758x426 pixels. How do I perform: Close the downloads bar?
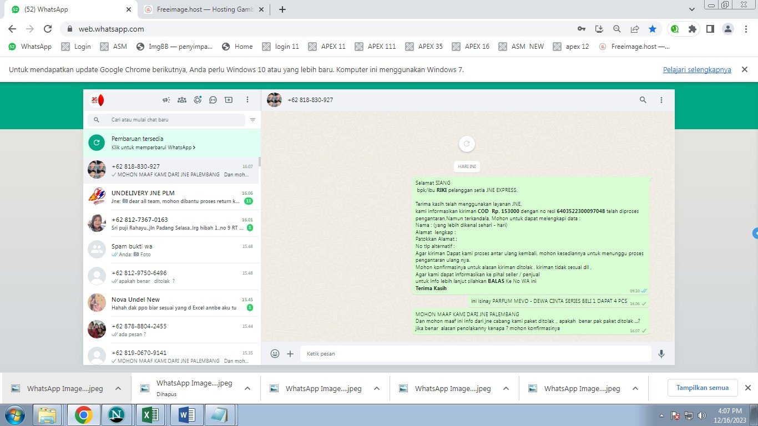coord(747,388)
